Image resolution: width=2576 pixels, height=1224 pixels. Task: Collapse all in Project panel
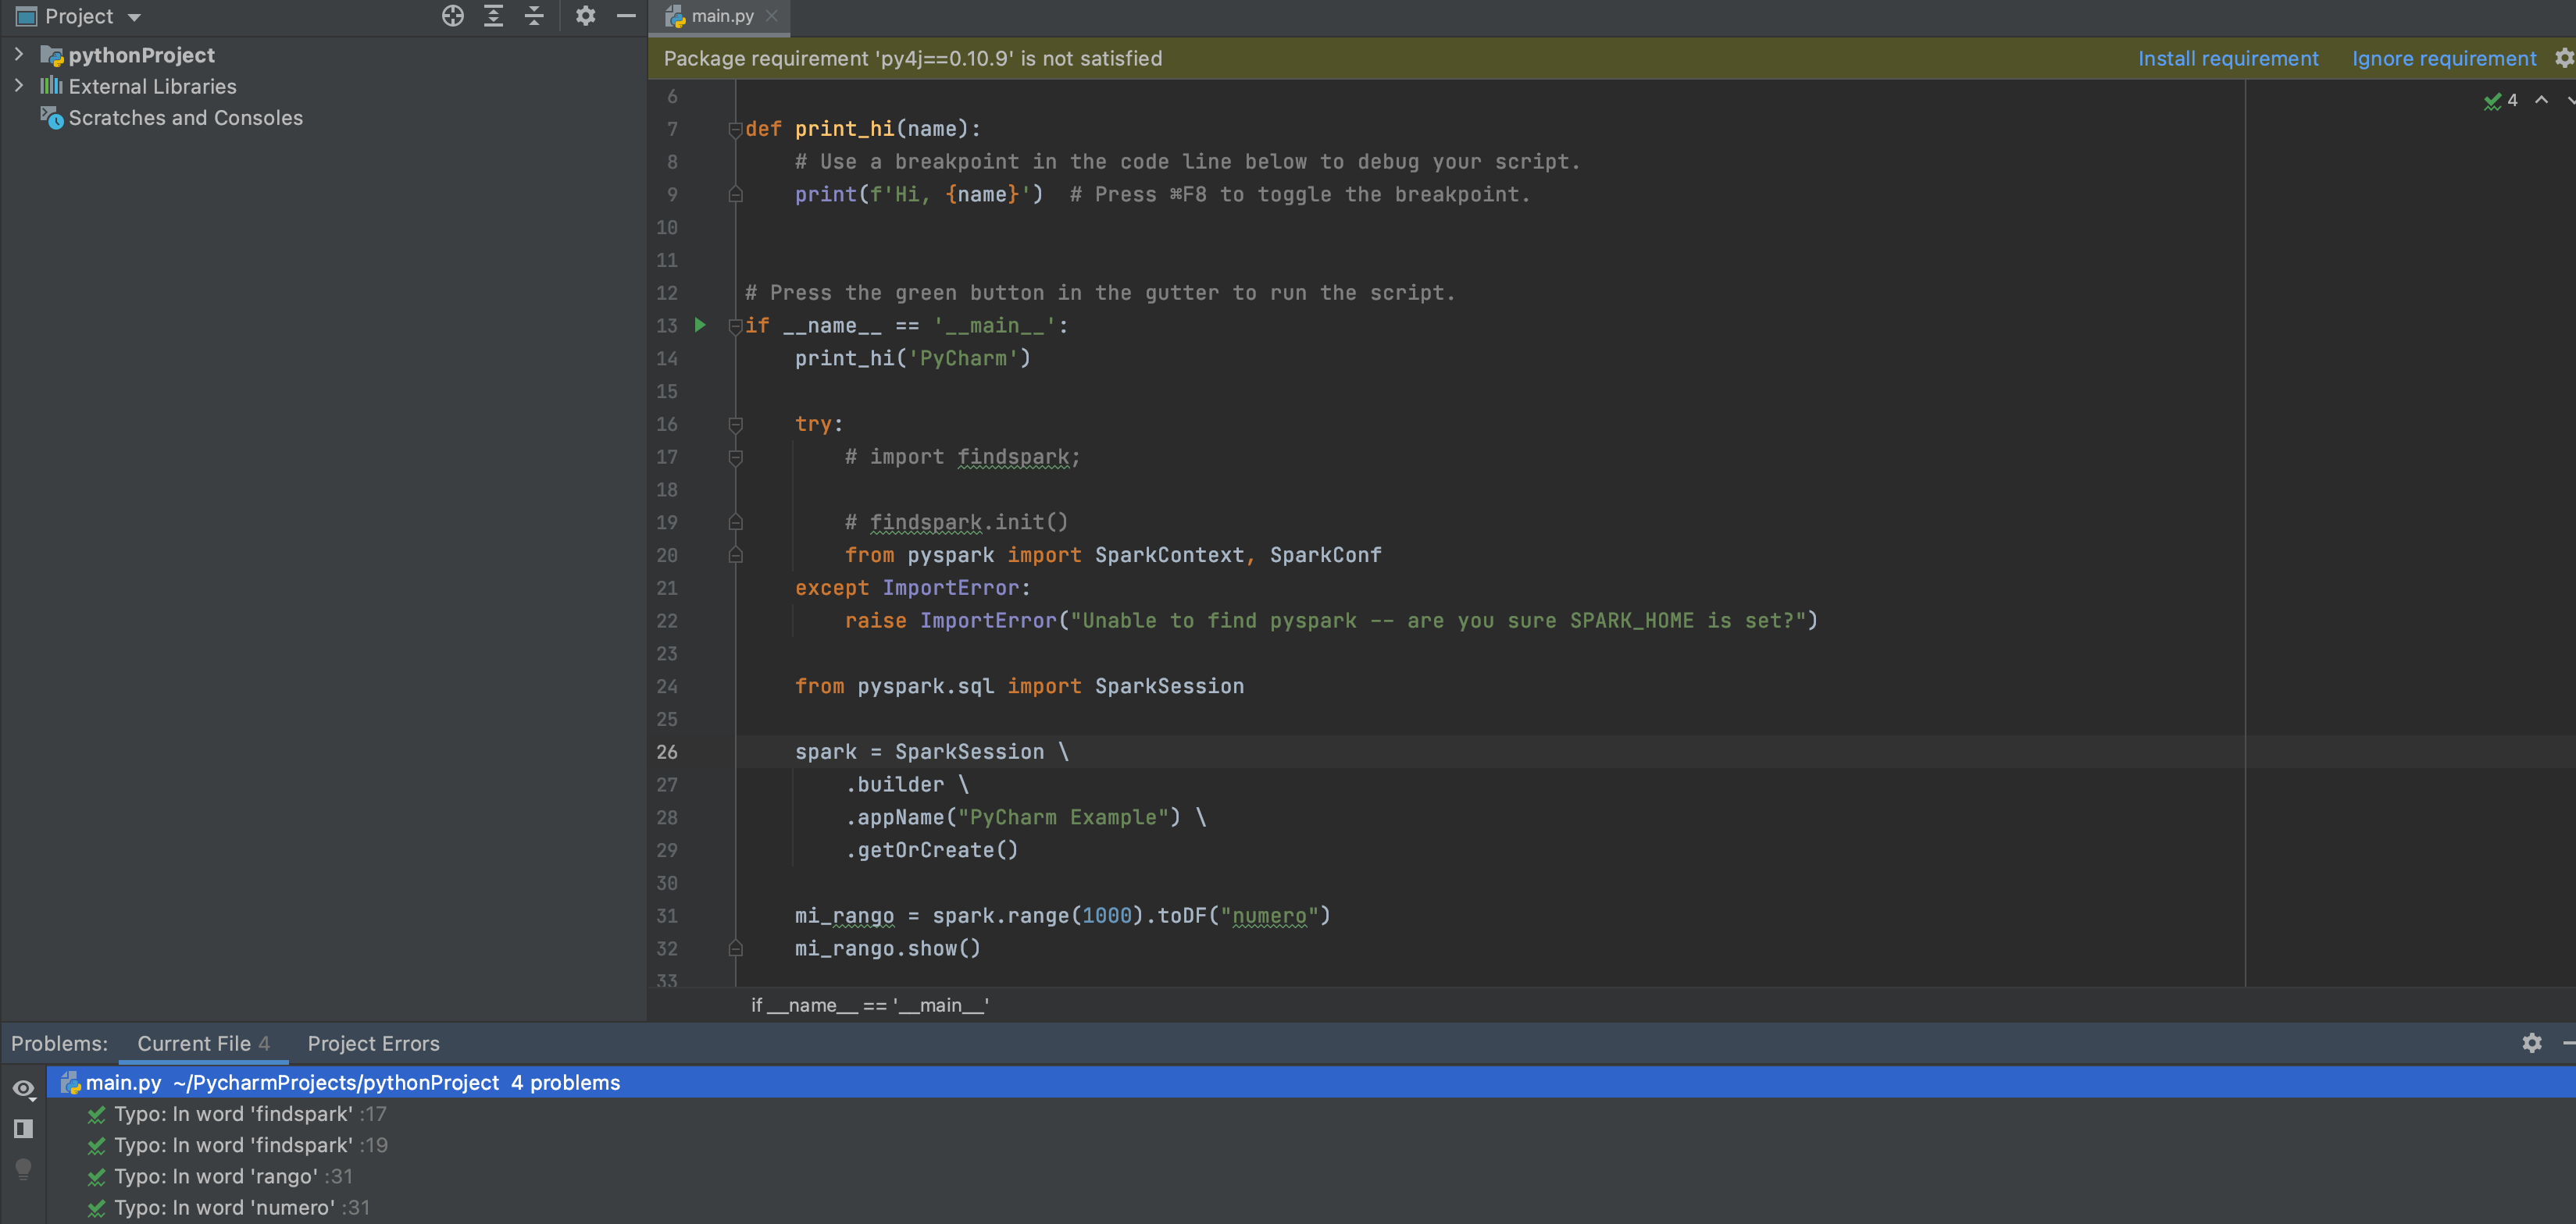pyautogui.click(x=535, y=16)
